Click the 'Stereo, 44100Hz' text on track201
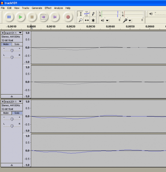This screenshot has width=166, height=172. [x=11, y=105]
